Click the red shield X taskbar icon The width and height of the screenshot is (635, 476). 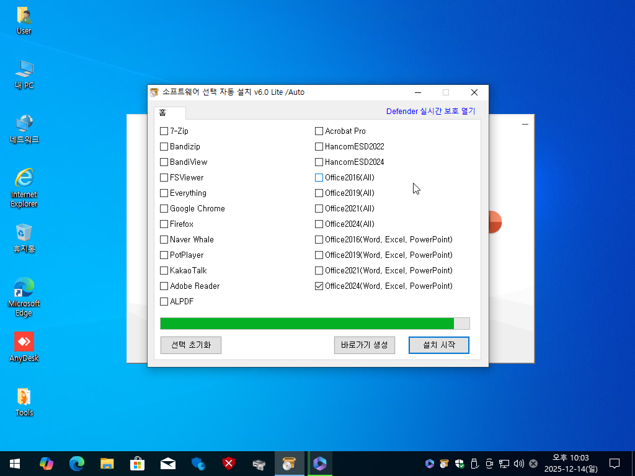[228, 464]
